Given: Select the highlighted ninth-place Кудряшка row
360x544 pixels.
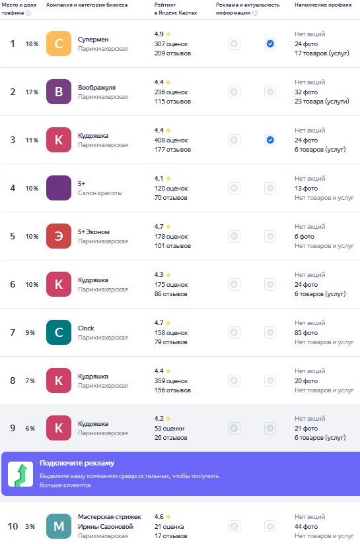Looking at the screenshot, I should click(x=181, y=428).
